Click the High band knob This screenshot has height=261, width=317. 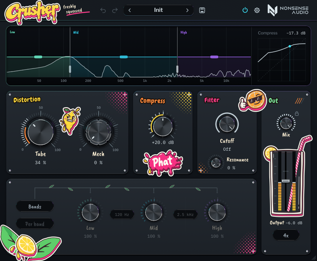pyautogui.click(x=217, y=212)
